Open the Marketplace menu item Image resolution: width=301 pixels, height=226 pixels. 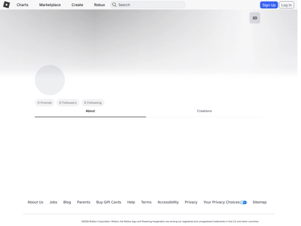pyautogui.click(x=50, y=5)
